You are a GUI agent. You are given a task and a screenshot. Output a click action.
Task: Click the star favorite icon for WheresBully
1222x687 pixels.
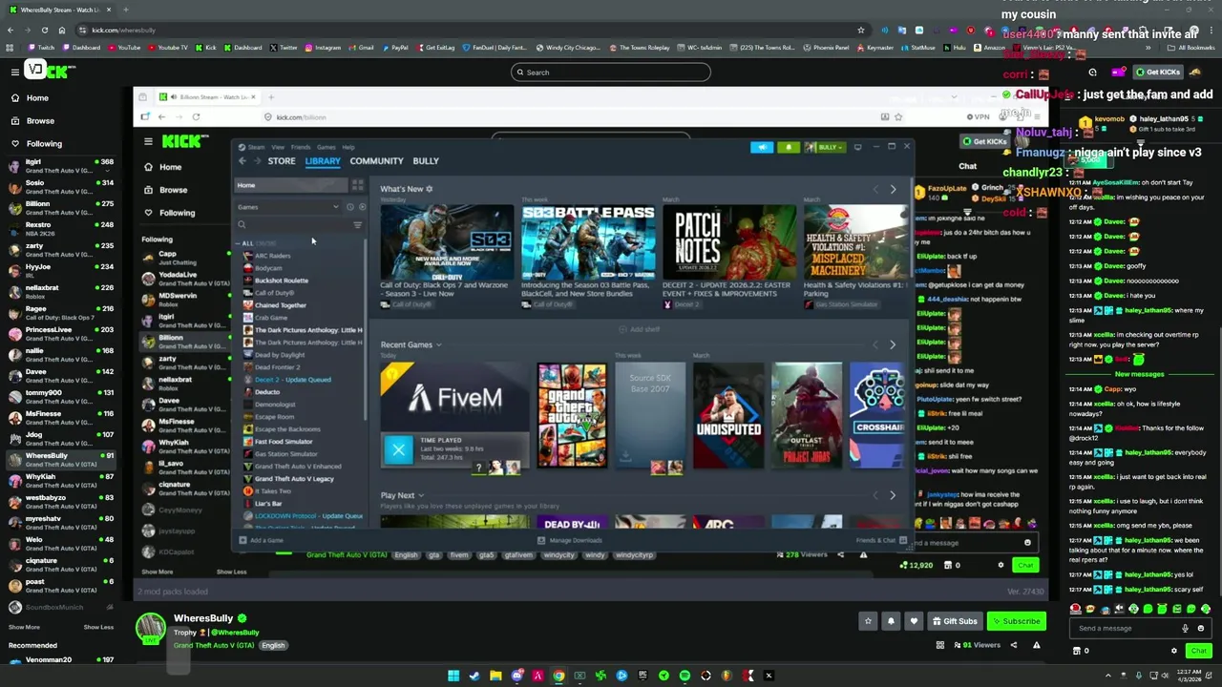tap(868, 621)
